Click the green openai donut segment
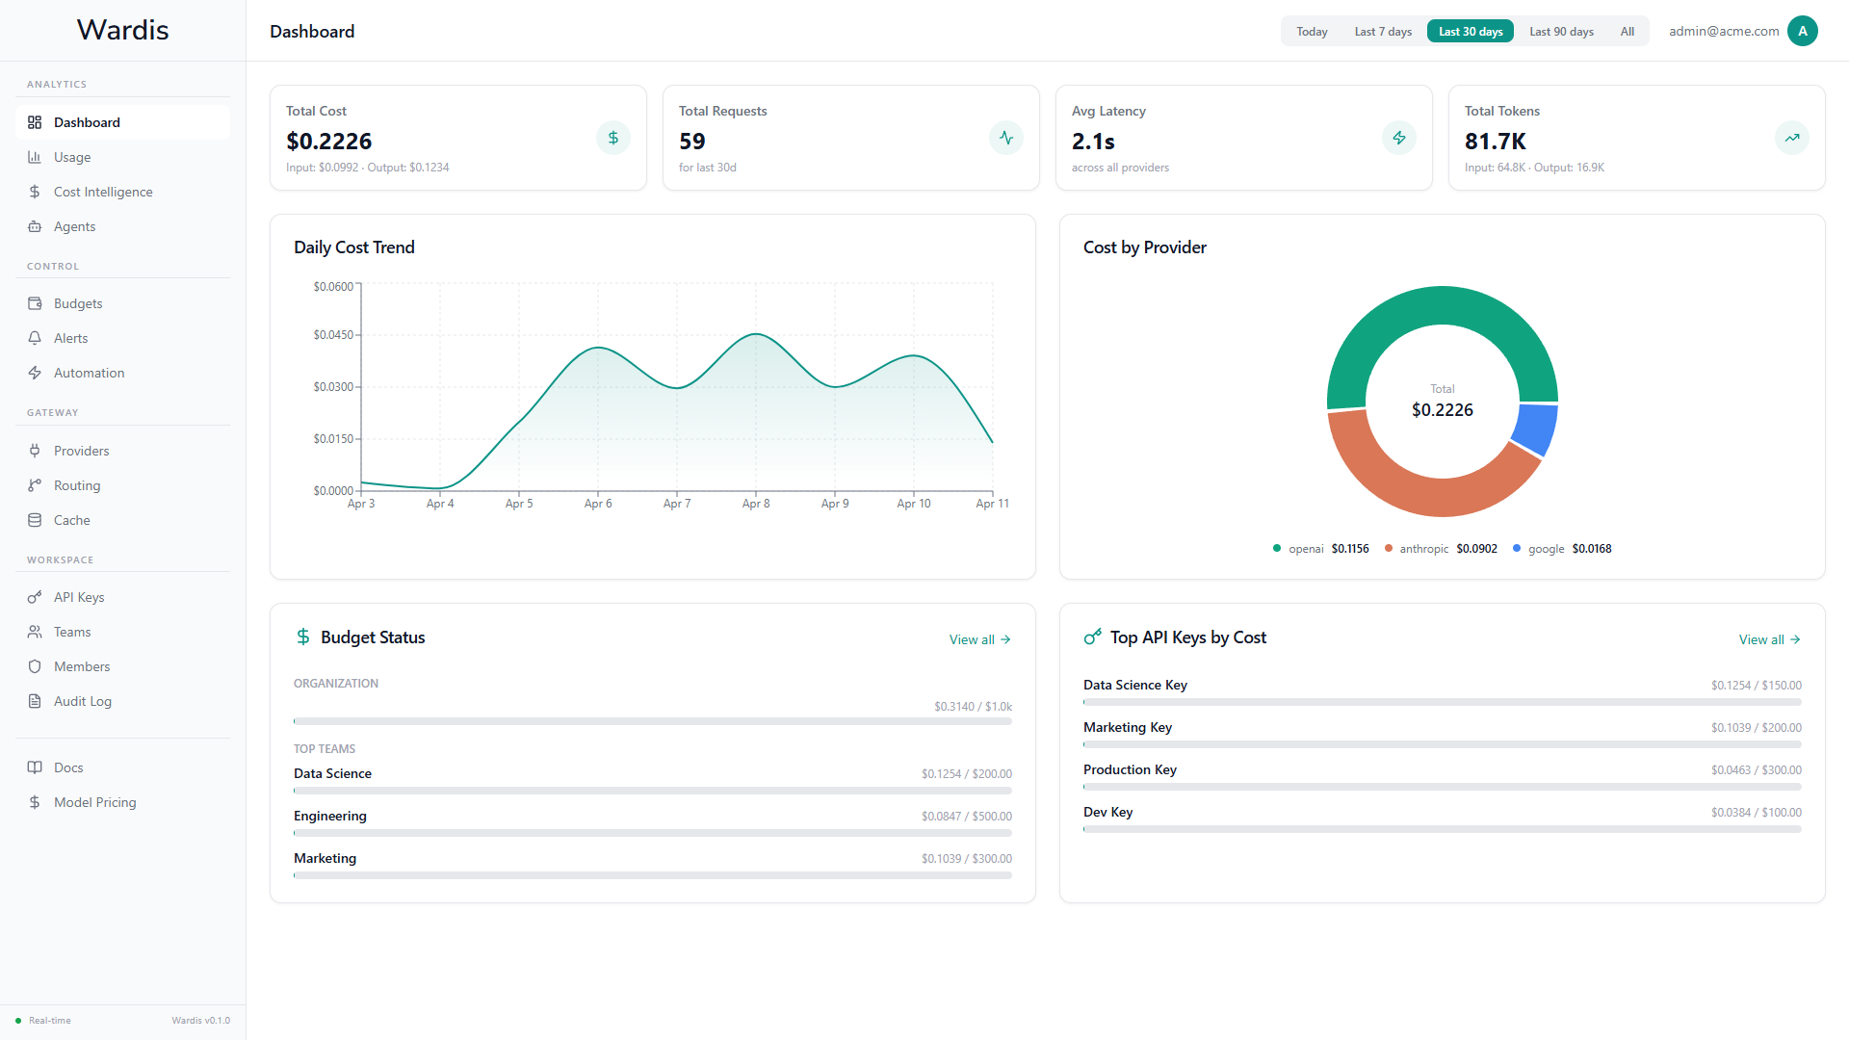 1442,305
